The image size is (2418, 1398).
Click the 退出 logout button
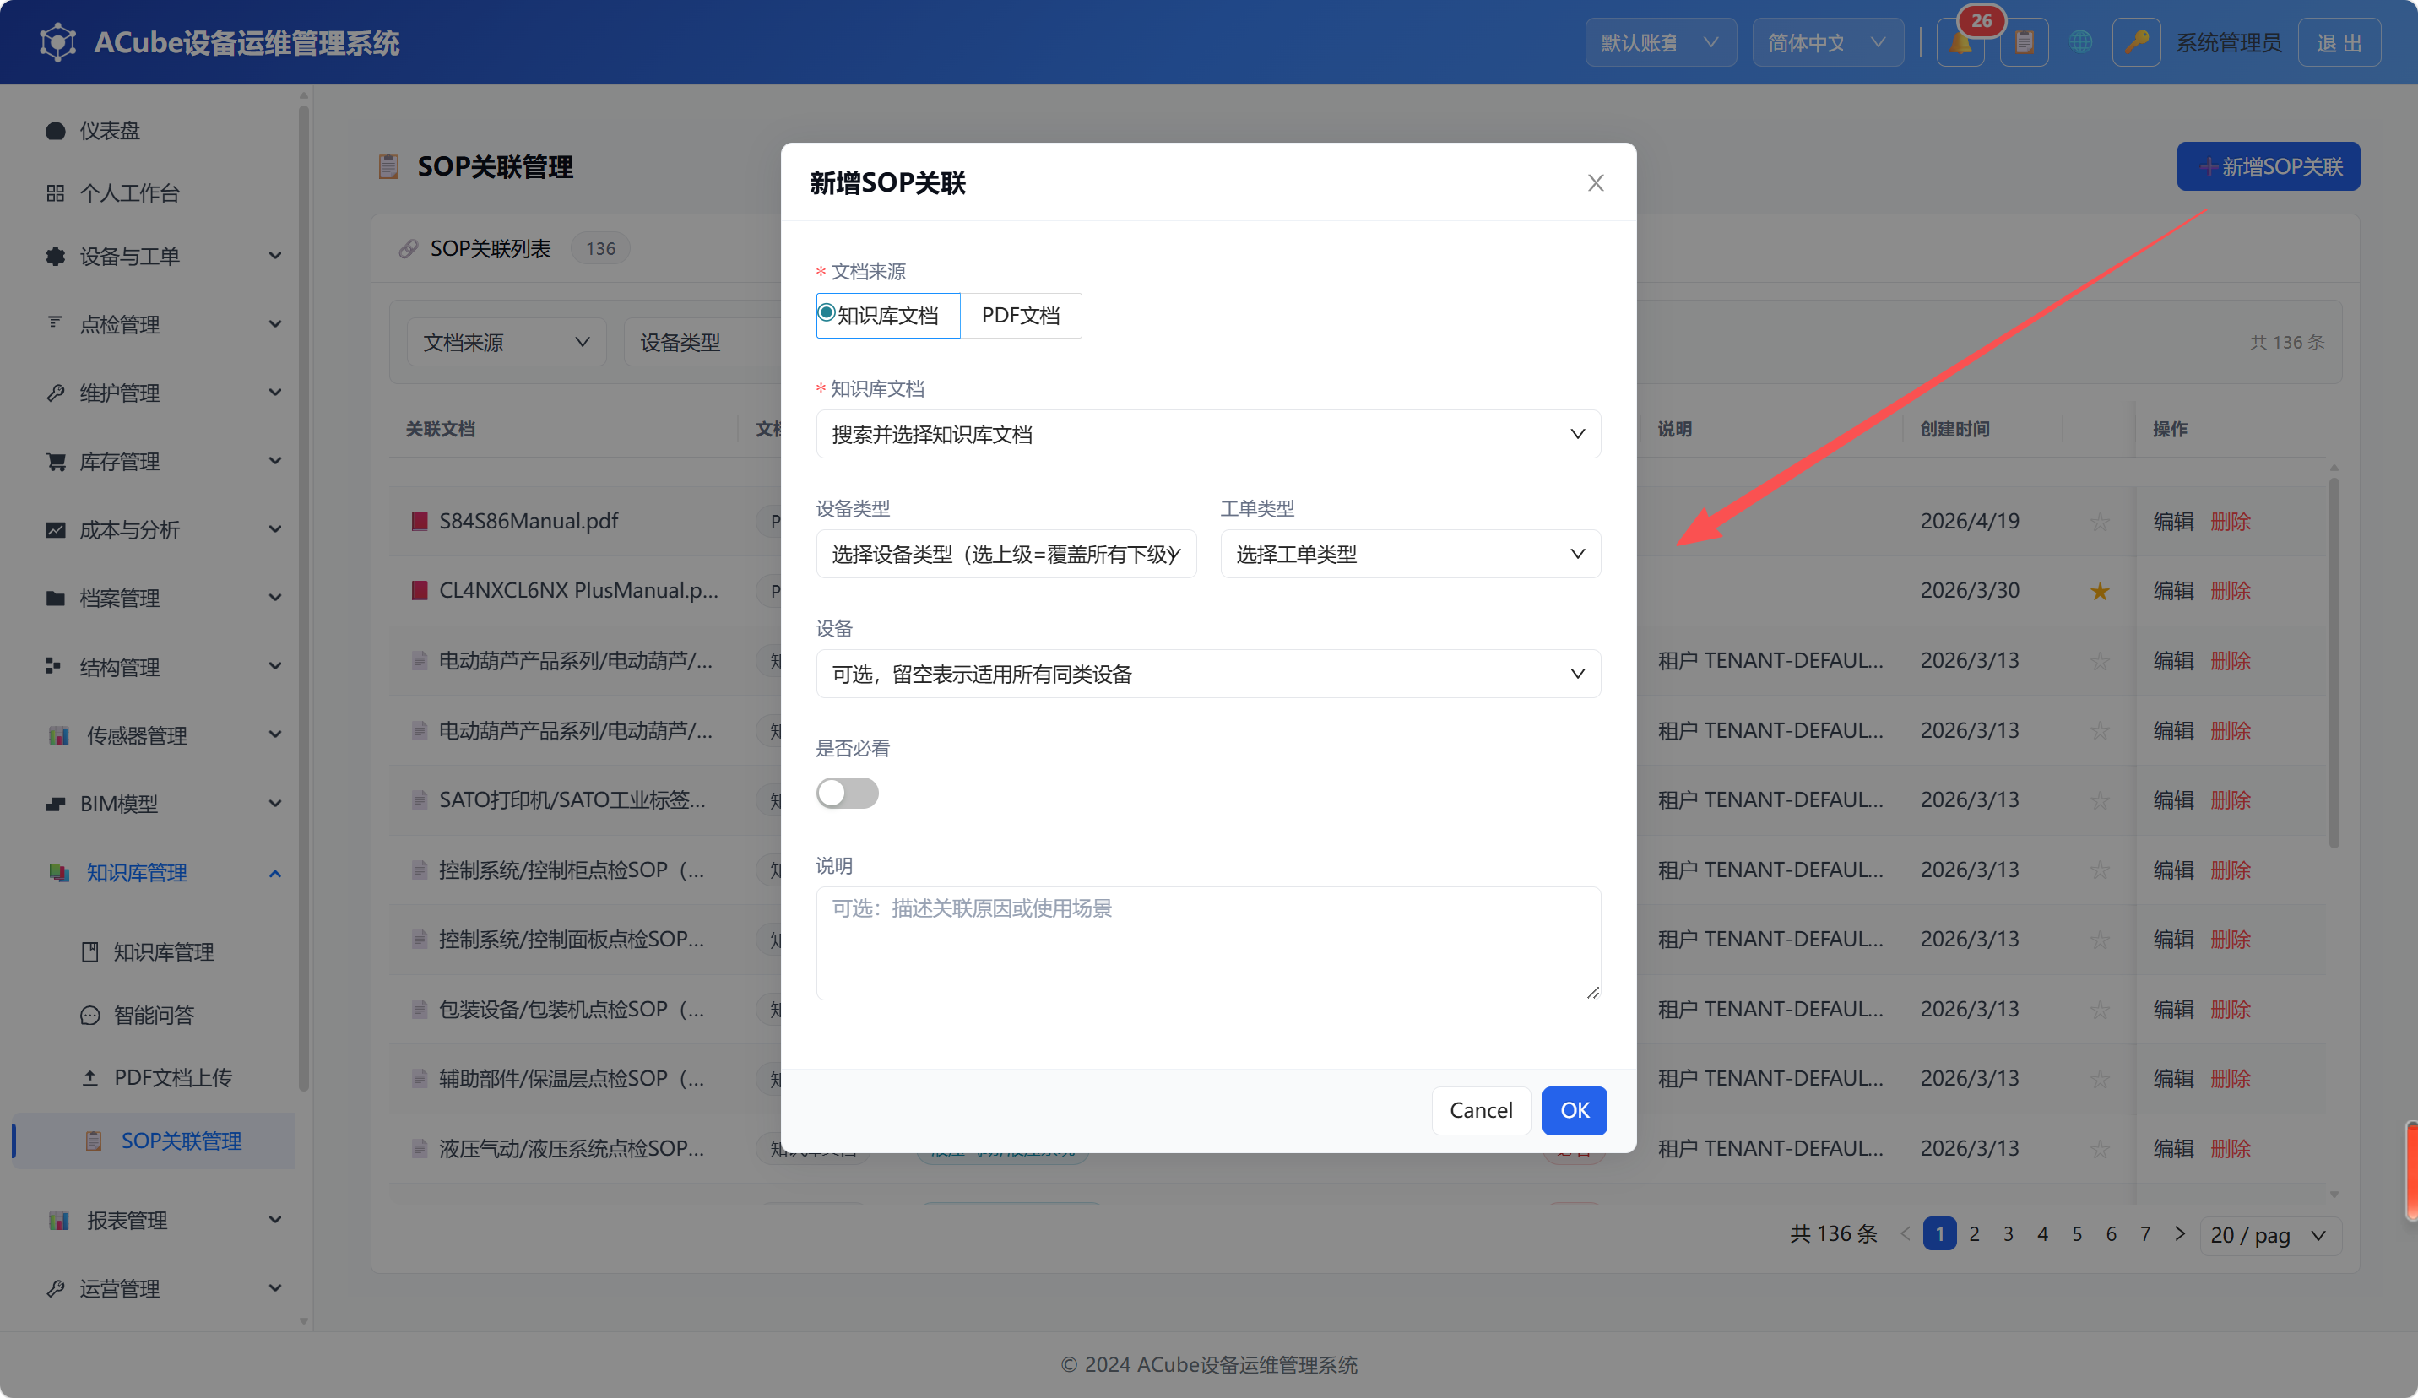pyautogui.click(x=2339, y=43)
